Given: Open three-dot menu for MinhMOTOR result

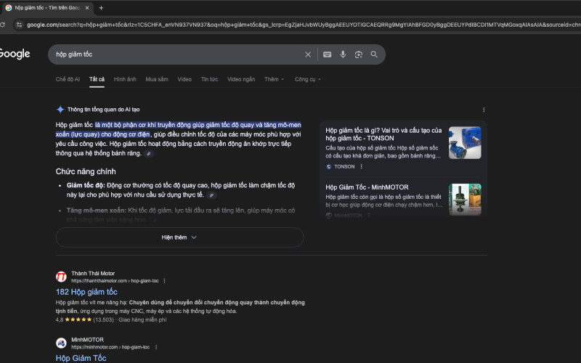Looking at the screenshot, I should pyautogui.click(x=156, y=347).
